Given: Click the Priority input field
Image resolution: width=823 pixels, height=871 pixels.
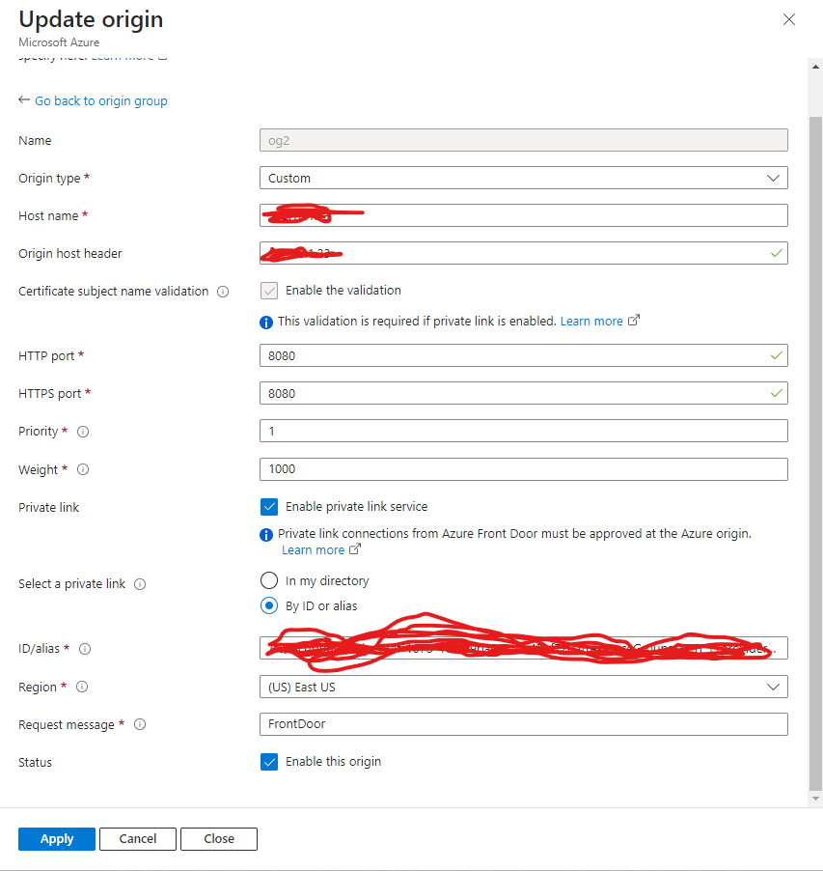Looking at the screenshot, I should coord(523,431).
